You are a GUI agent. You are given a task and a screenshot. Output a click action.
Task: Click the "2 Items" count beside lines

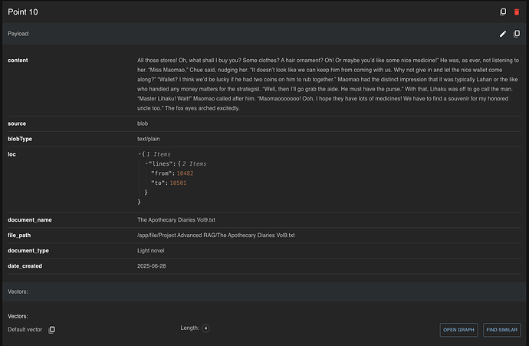(x=194, y=163)
